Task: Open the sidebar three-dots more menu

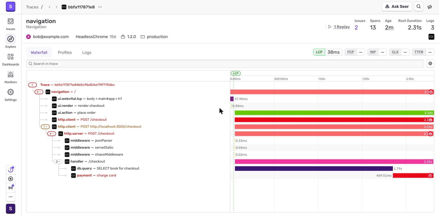Action: pos(10,197)
